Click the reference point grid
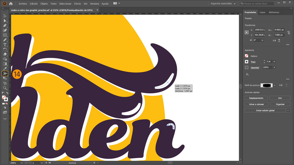The width and height of the screenshot is (294, 165). (247, 32)
